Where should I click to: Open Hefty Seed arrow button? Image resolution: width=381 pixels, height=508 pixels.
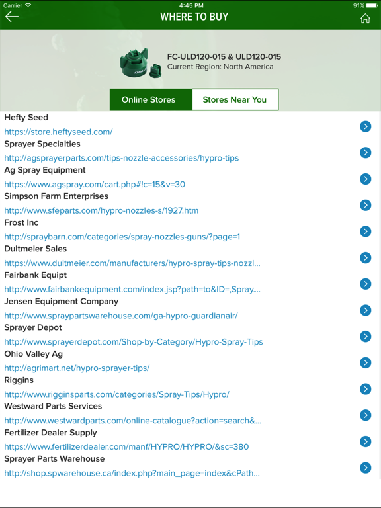point(365,126)
